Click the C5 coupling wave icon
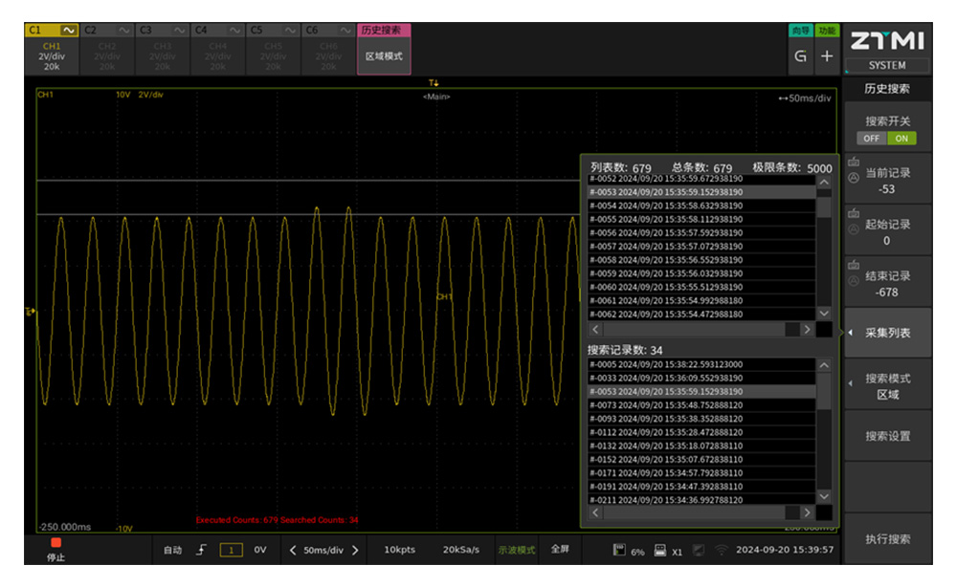This screenshot has height=587, width=957. (x=290, y=30)
